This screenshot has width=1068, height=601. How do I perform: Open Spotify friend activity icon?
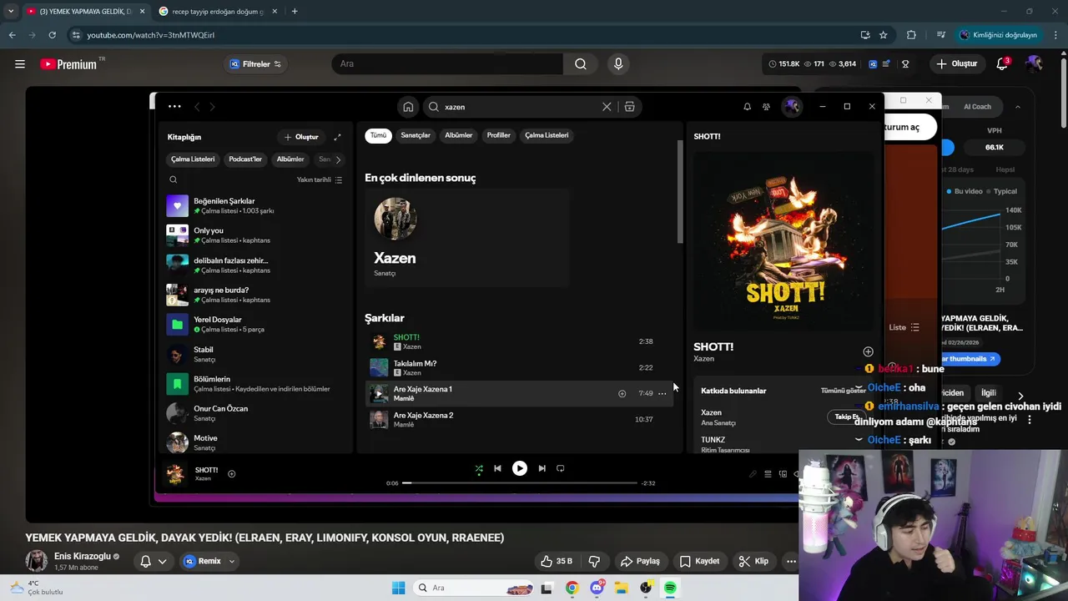point(766,107)
